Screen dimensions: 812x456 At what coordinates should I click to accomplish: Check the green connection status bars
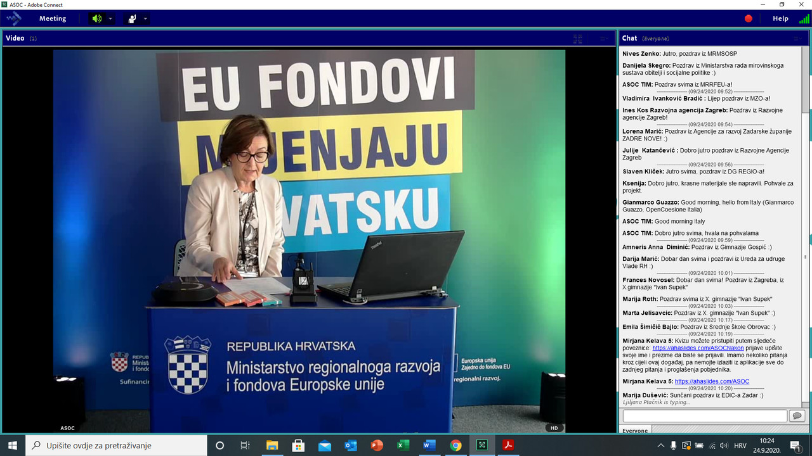coord(804,18)
